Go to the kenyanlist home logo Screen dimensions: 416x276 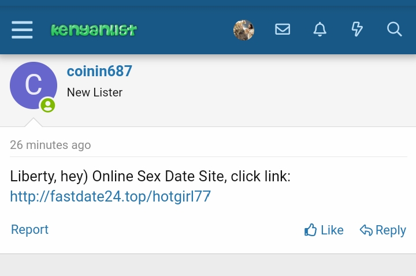(x=94, y=29)
